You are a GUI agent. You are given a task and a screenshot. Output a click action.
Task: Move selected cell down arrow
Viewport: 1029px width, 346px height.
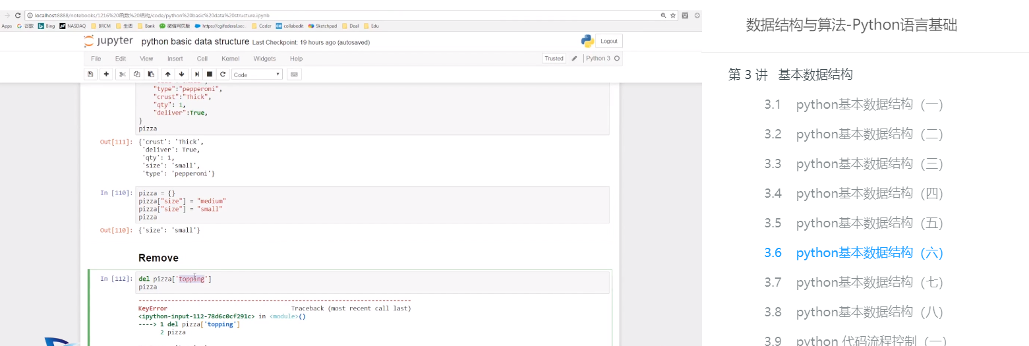click(x=182, y=74)
